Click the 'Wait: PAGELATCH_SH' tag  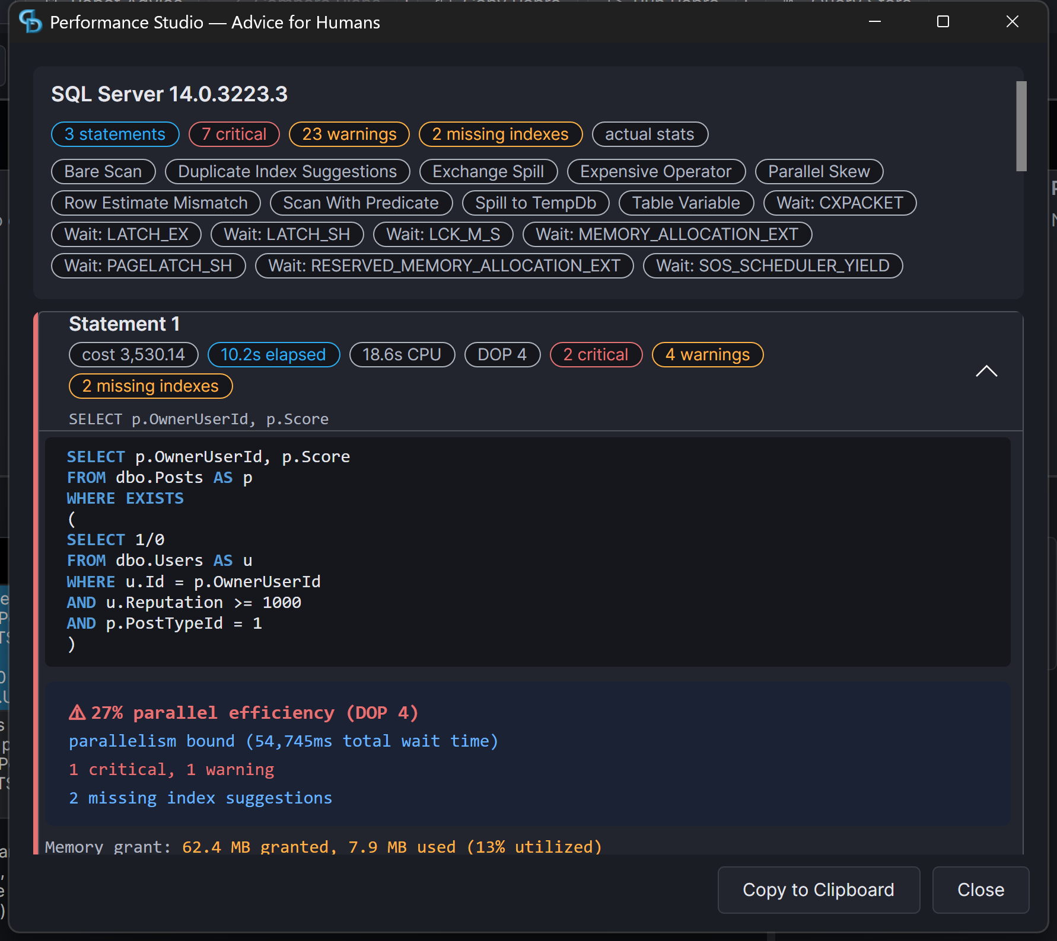[x=148, y=265]
